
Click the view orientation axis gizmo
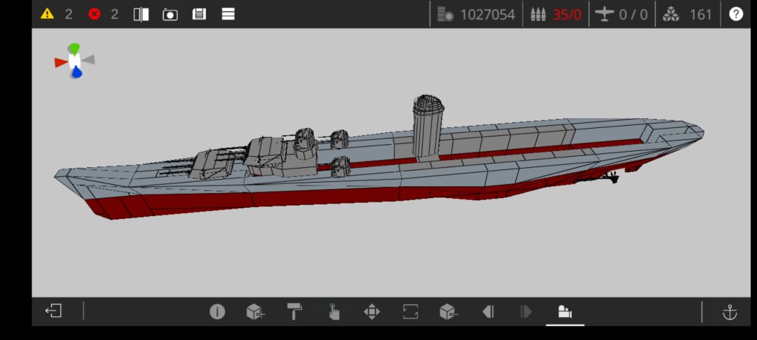click(74, 62)
